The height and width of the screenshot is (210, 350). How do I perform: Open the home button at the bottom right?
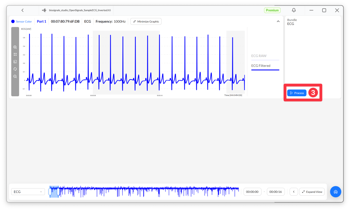click(x=336, y=192)
